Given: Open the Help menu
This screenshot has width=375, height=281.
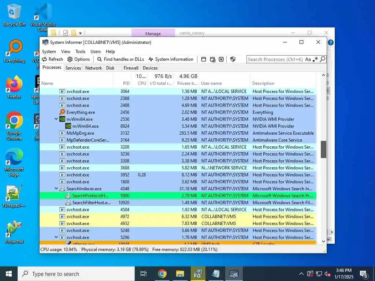Looking at the screenshot, I should point(110,52).
